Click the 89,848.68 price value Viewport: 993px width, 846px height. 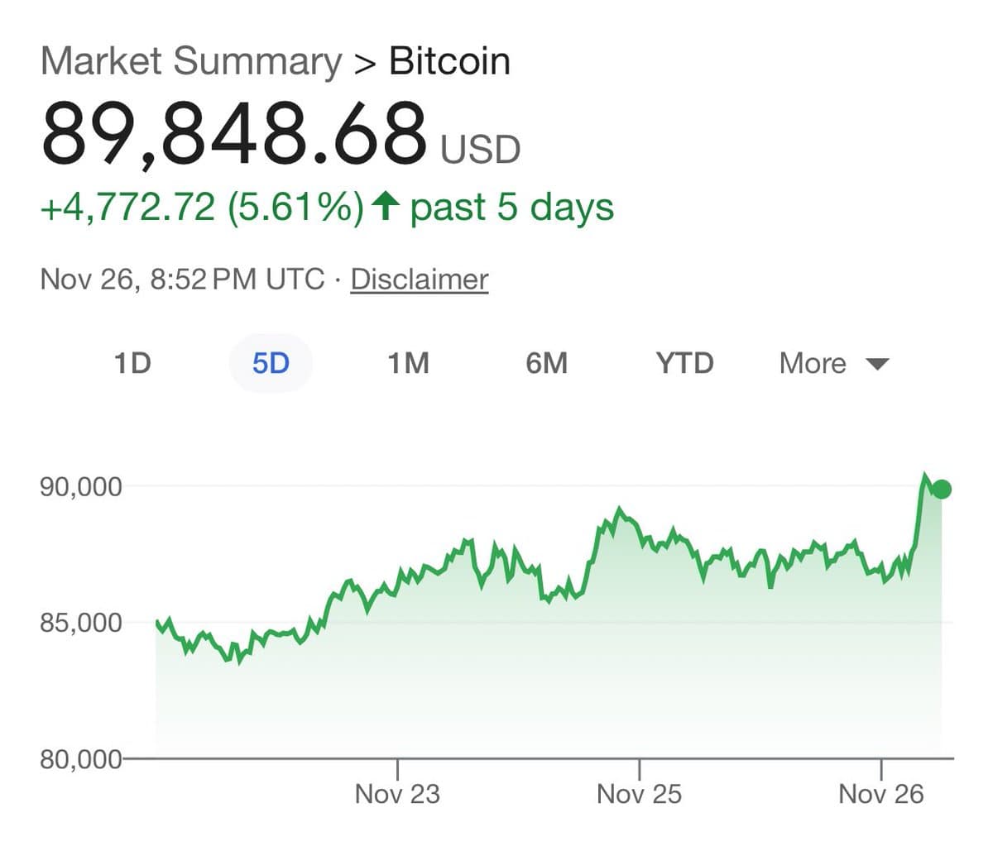[x=234, y=134]
